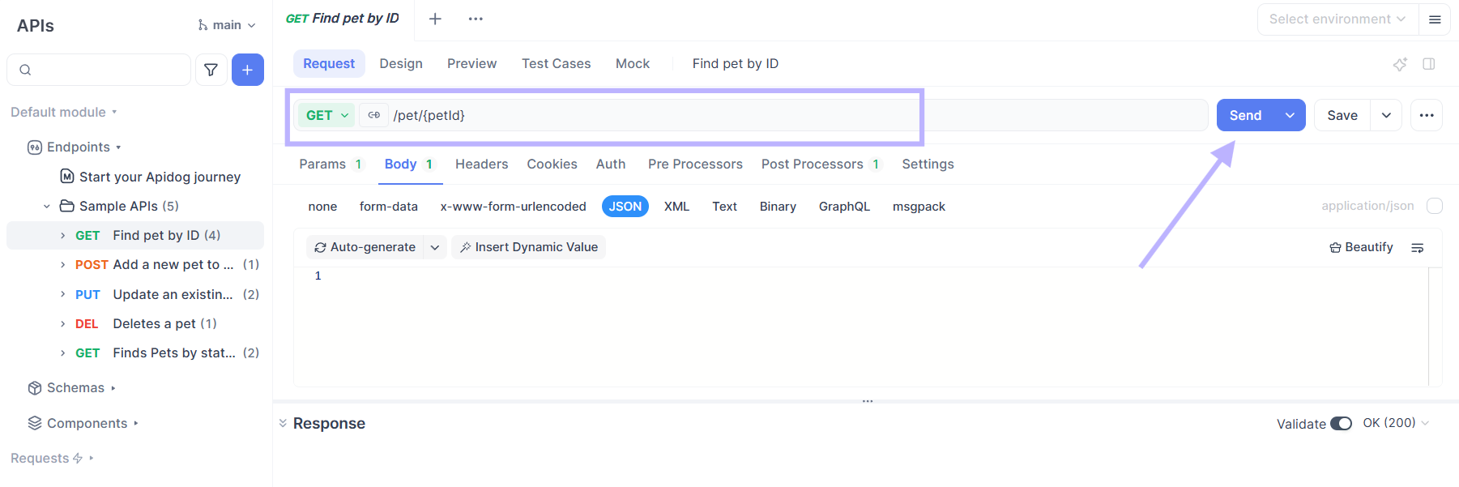Viewport: 1459px width, 487px height.
Task: Open the hamburger menu next to environment
Action: click(1435, 19)
